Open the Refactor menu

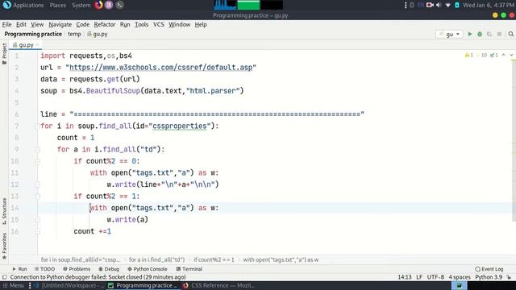(104, 25)
